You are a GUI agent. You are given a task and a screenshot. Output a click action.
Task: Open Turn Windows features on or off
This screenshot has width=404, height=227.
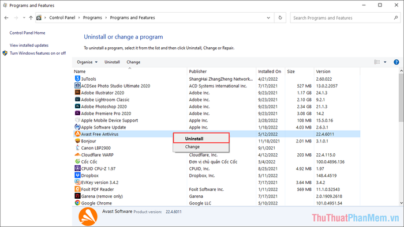click(x=38, y=53)
